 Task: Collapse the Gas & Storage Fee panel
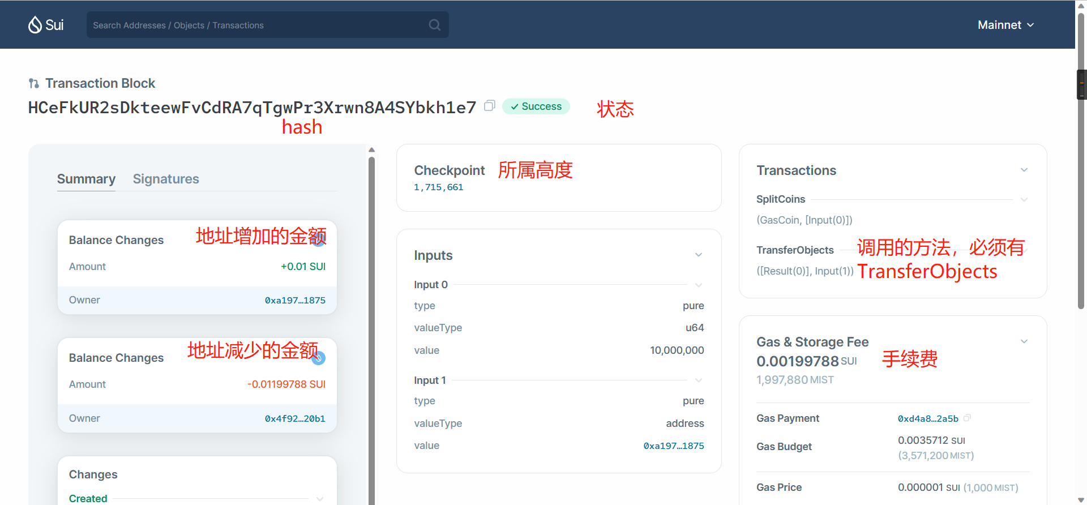click(1024, 342)
